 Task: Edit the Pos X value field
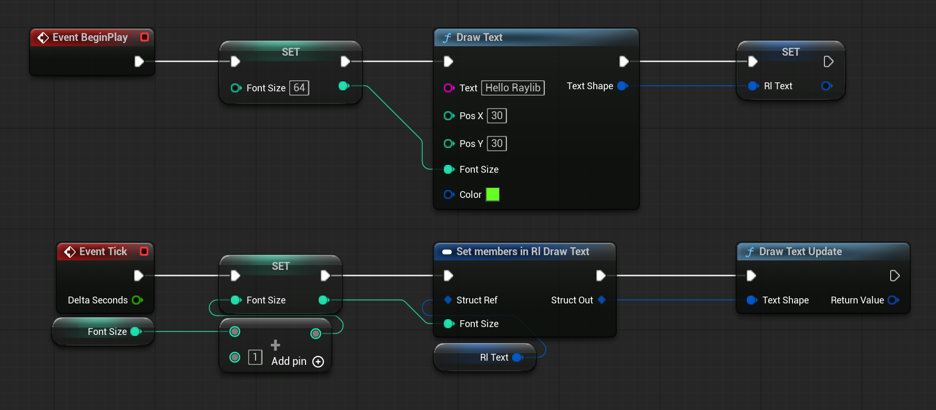coord(497,115)
